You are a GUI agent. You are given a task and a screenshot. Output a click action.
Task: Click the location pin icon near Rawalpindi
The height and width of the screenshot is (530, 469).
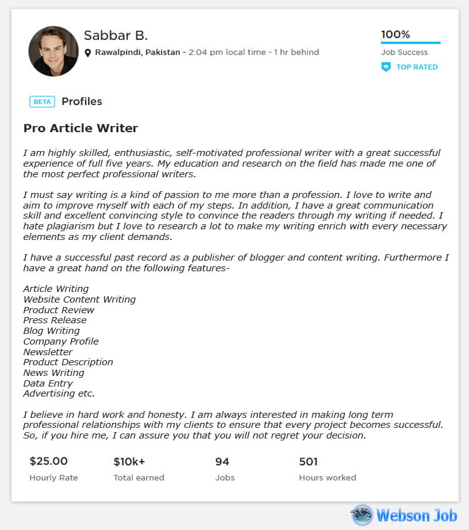click(88, 53)
